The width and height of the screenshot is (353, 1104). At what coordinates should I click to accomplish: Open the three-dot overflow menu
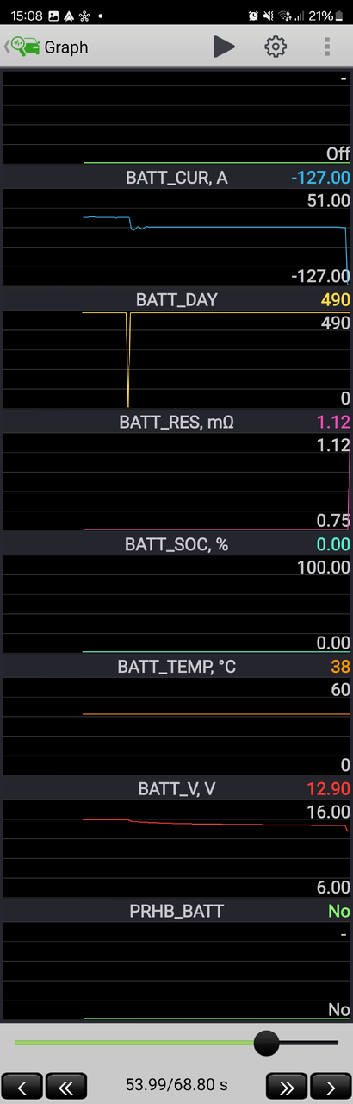(x=327, y=47)
